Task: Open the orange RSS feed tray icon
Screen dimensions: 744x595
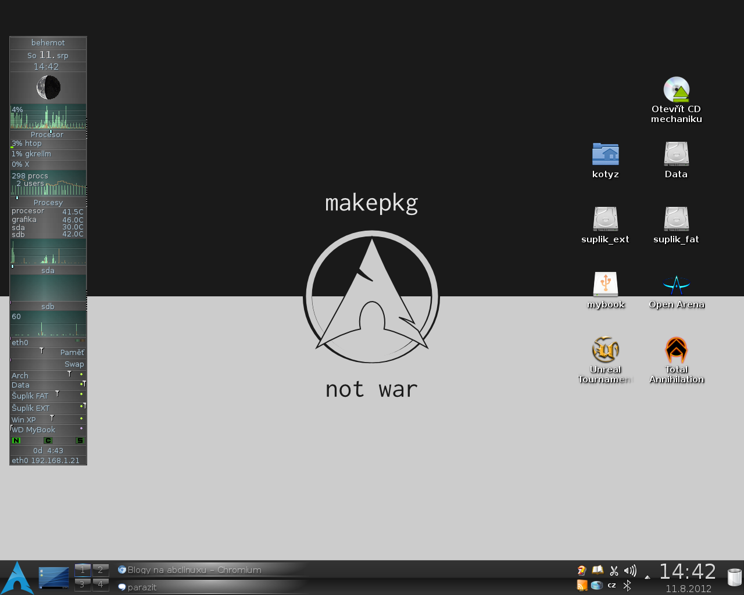Action: point(582,586)
